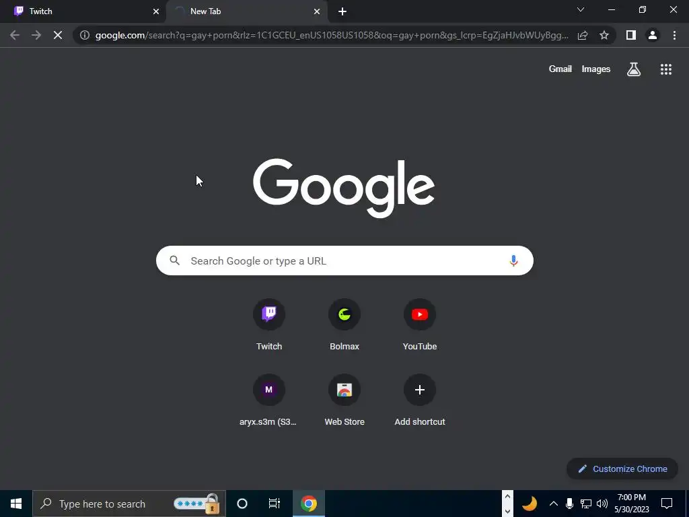
Task: Click Chrome icon on taskbar
Action: pyautogui.click(x=308, y=504)
